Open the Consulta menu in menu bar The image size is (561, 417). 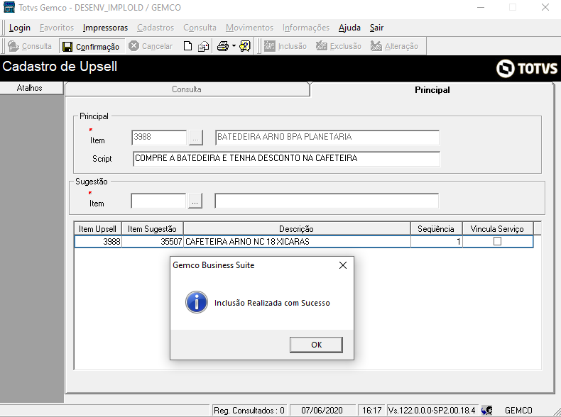(200, 28)
